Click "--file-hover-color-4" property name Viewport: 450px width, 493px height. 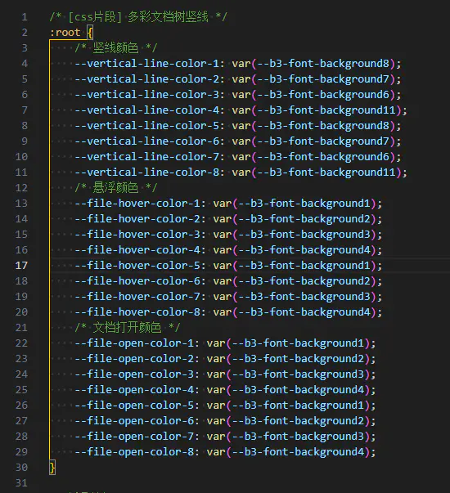[137, 249]
